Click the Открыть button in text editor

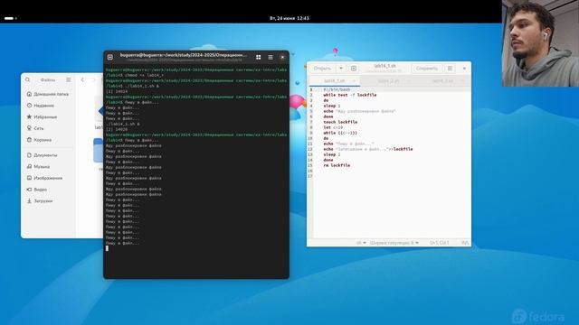[x=322, y=69]
